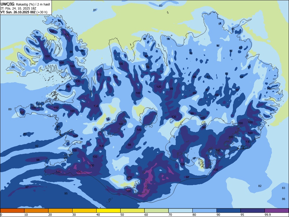
Task: Click the 40–50 bright yellow legend swatch
Action: click(108, 211)
